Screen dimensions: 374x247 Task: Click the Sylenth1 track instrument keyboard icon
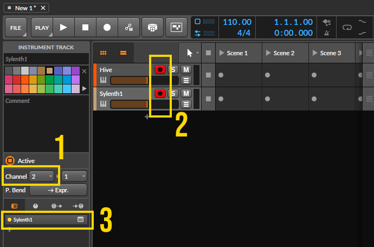coord(103,104)
